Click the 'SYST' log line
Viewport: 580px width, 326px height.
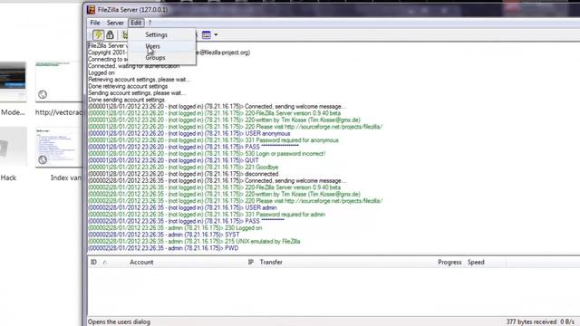pos(164,235)
